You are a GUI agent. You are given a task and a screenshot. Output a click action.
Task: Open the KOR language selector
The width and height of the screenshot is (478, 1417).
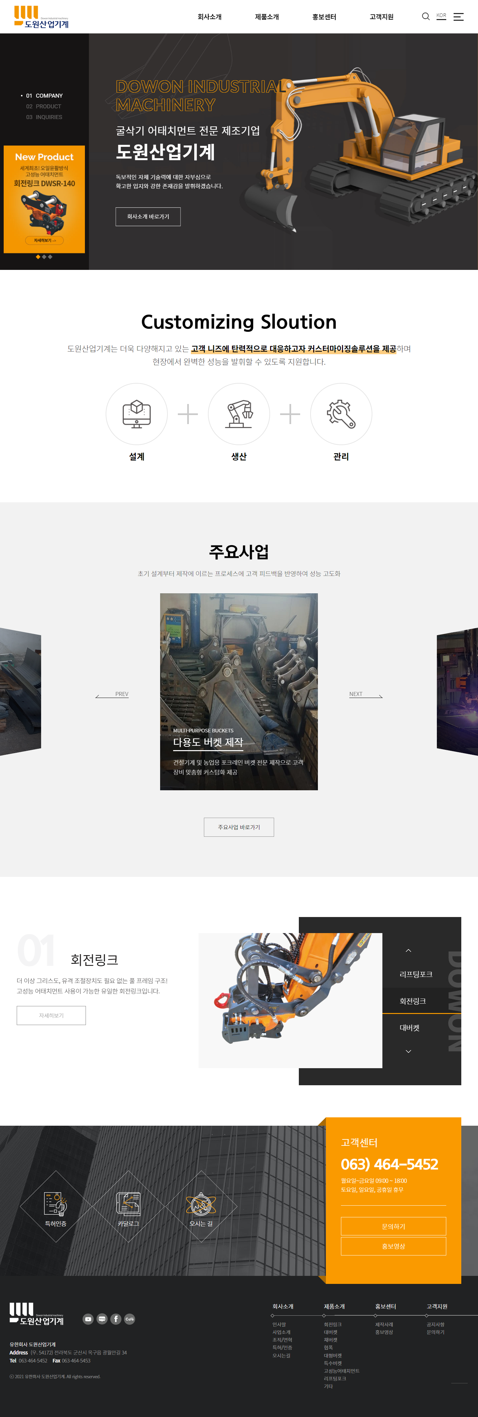pyautogui.click(x=441, y=16)
